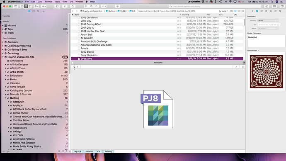Toggle the lock toolbar button
Image resolution: width=286 pixels, height=161 pixels.
pos(97,6)
